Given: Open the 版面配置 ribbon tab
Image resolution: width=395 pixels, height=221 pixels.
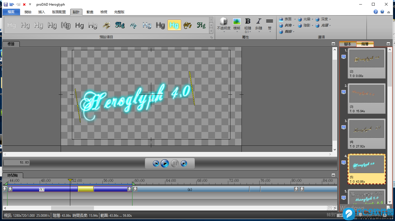Looking at the screenshot, I should point(59,12).
